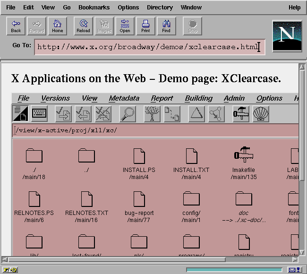Select the magnifying glass icon in XClearcase
Viewport: 307px width, 274px height.
[127, 113]
